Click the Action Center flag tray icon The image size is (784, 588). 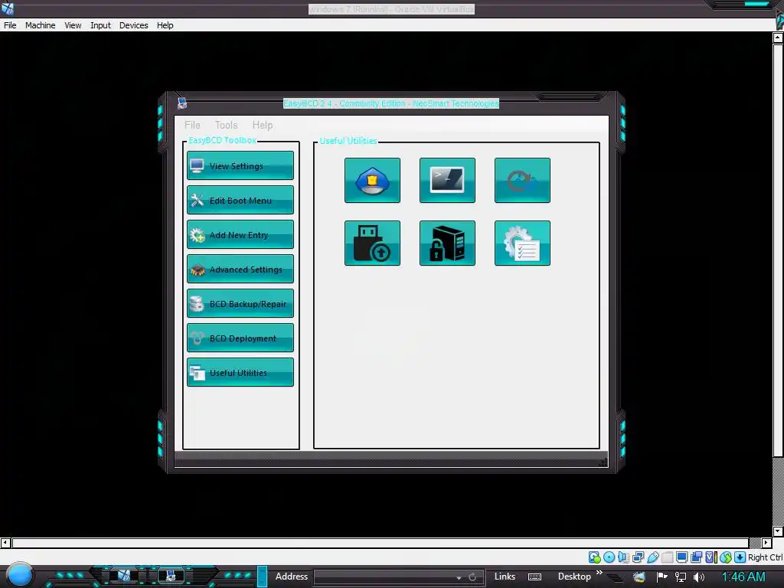point(661,577)
